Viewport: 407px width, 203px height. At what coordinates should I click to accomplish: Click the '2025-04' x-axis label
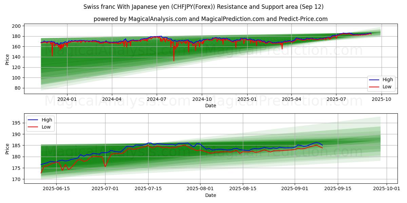pyautogui.click(x=291, y=99)
